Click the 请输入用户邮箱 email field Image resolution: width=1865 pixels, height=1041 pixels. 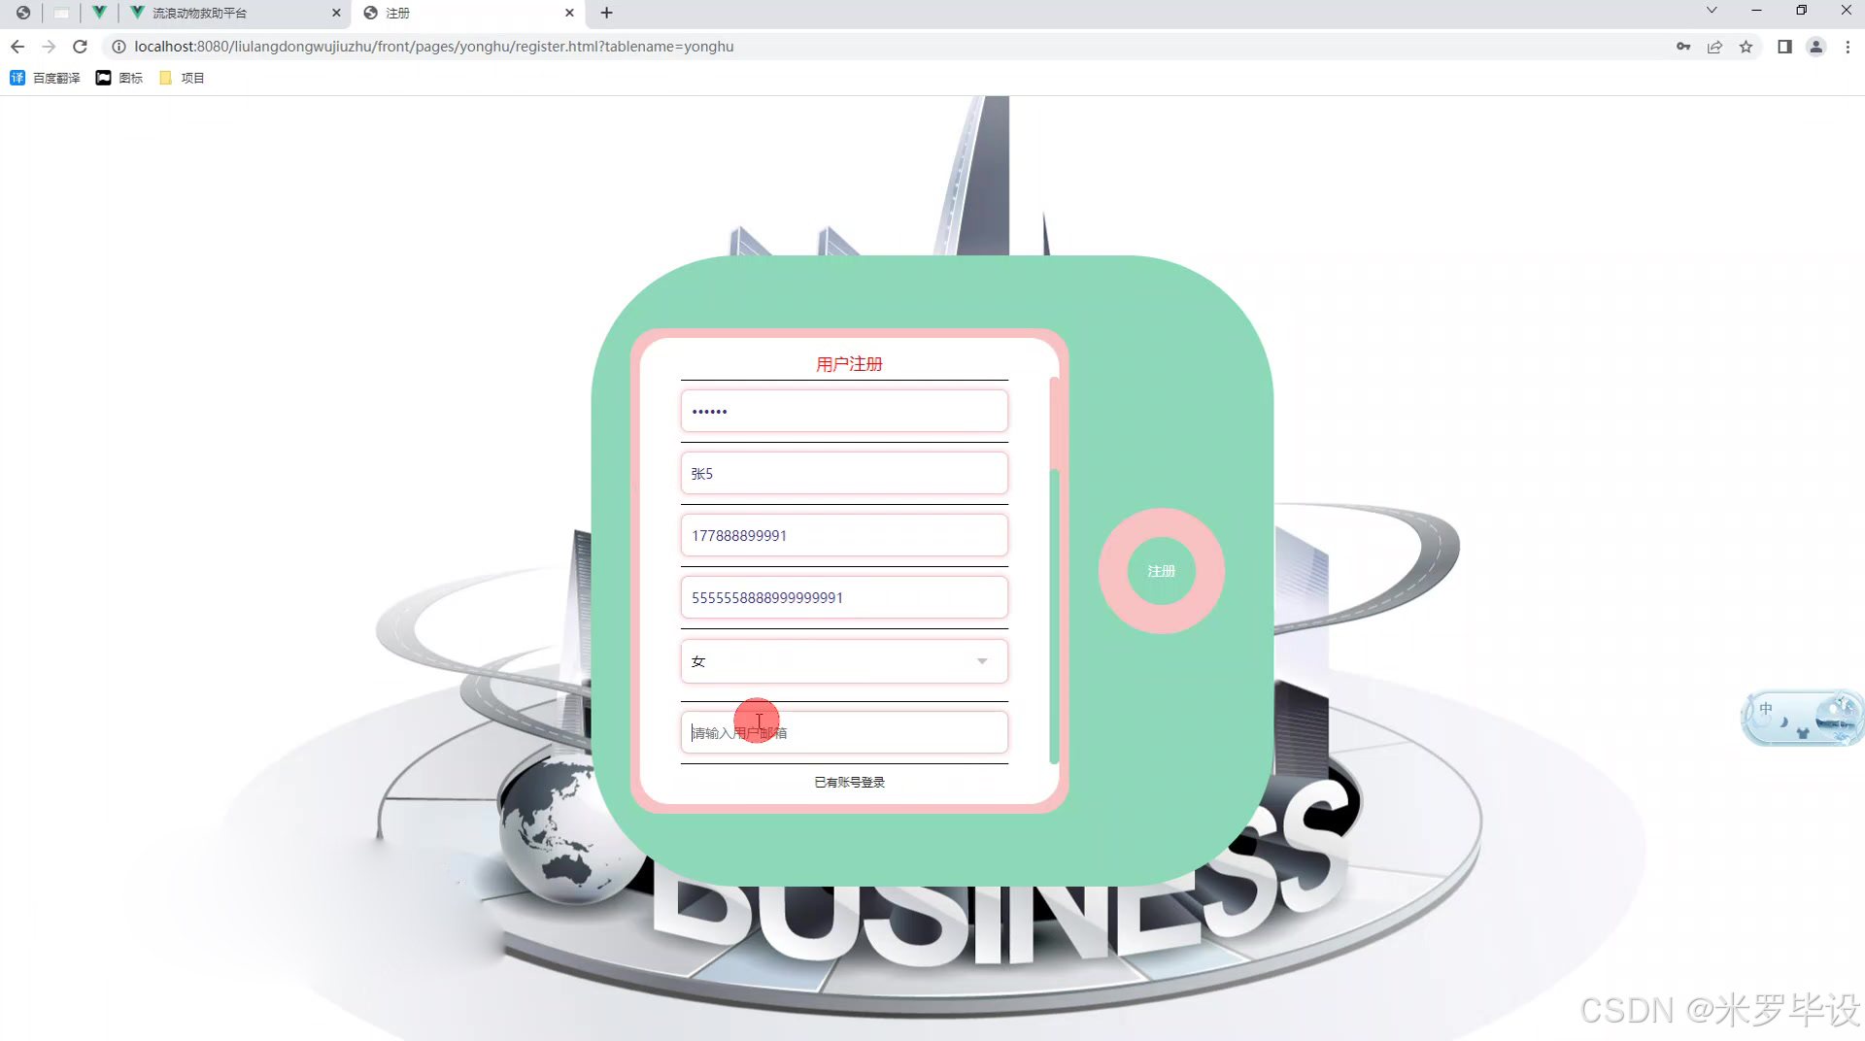coord(844,732)
